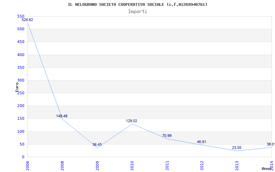
Task: Click the 200 y-axis tick label
Action: (21, 106)
